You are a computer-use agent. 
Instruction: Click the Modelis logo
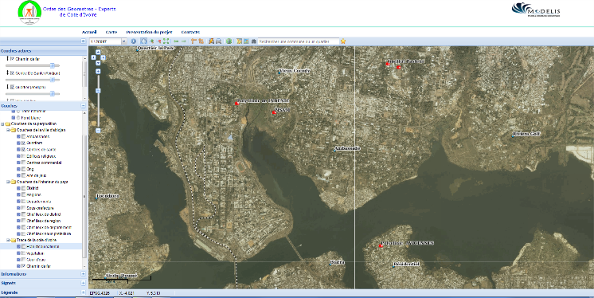(536, 10)
